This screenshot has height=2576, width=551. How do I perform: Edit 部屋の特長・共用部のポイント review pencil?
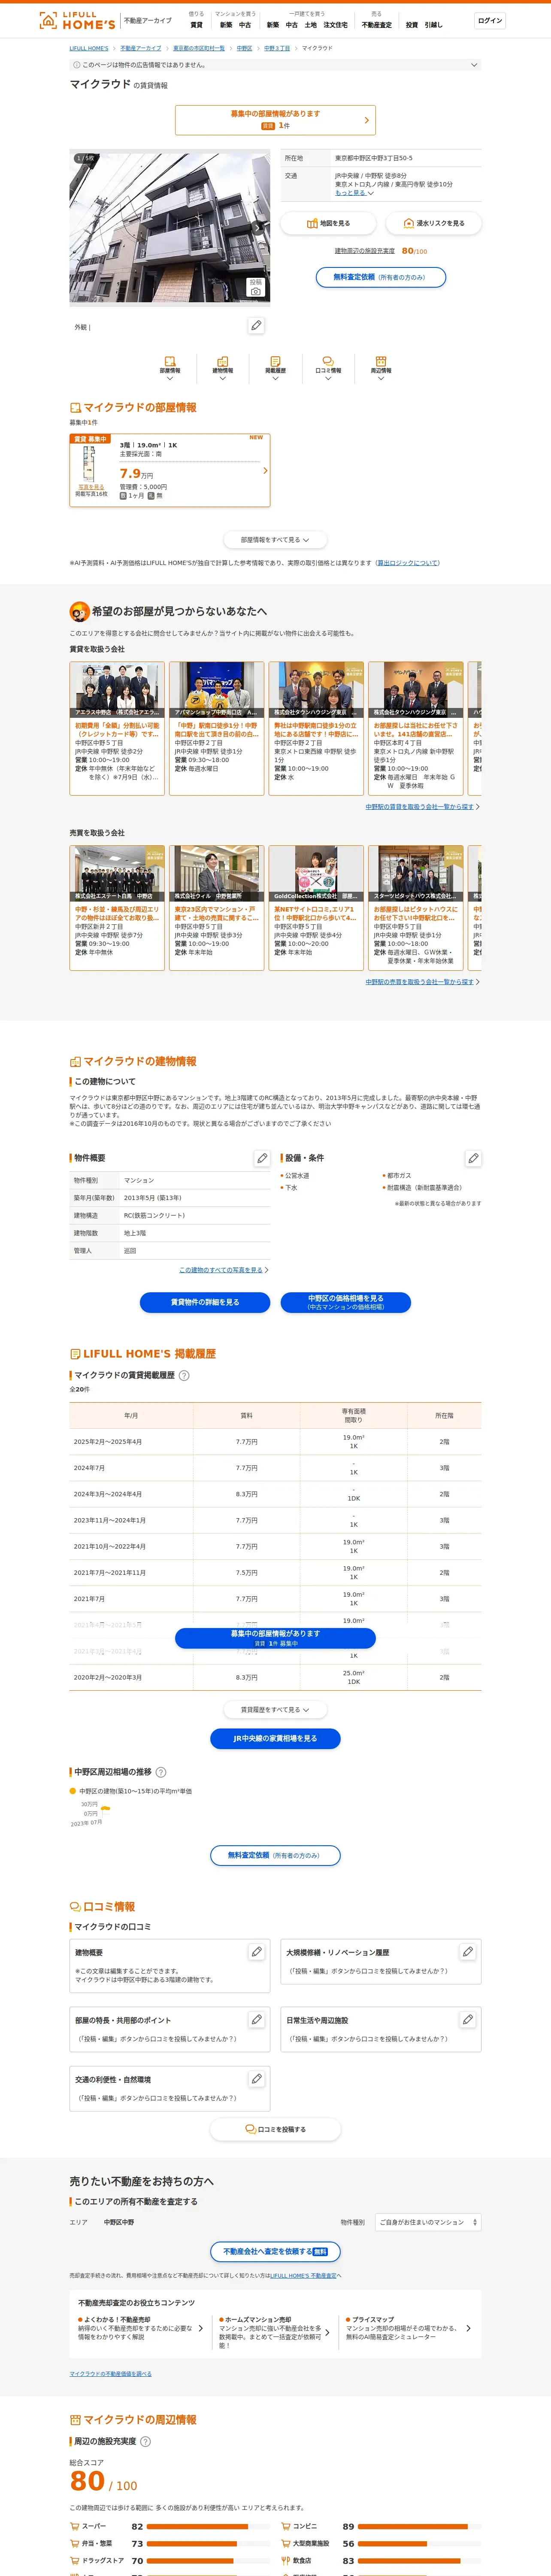(x=257, y=2020)
